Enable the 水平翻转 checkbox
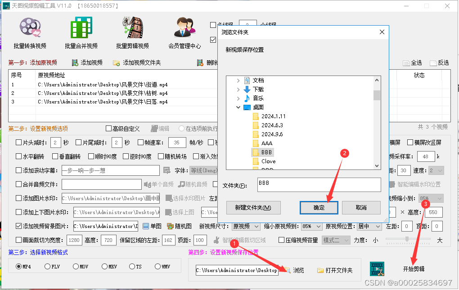459x290 pixels. pos(19,156)
